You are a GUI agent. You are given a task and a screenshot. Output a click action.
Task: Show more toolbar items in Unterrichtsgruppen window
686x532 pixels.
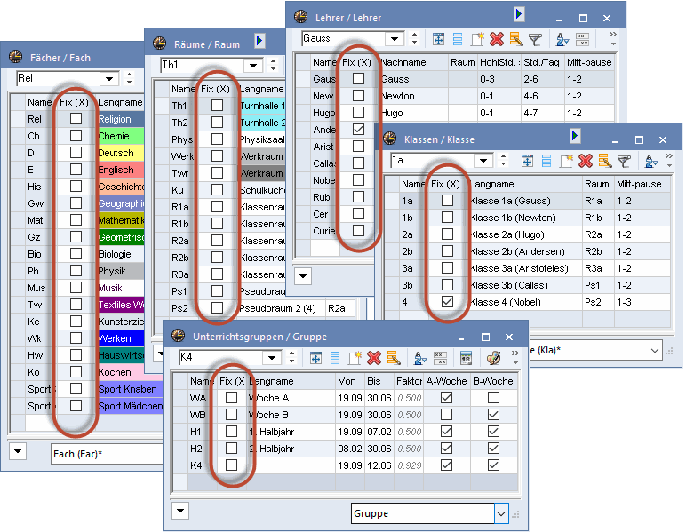(x=515, y=357)
